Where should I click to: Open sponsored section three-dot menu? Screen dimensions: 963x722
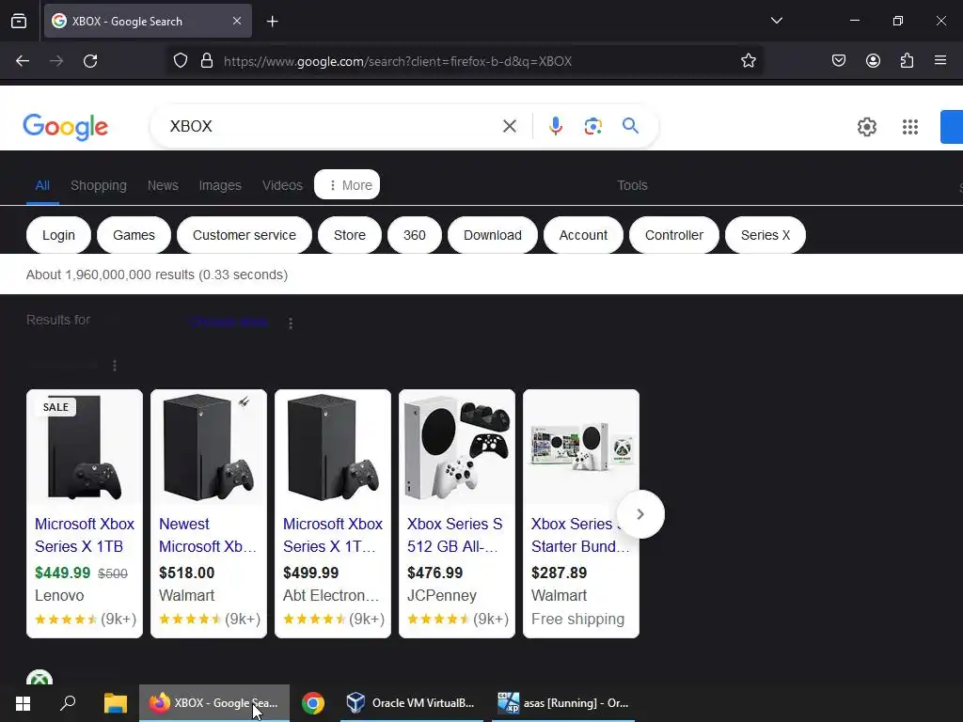(115, 366)
